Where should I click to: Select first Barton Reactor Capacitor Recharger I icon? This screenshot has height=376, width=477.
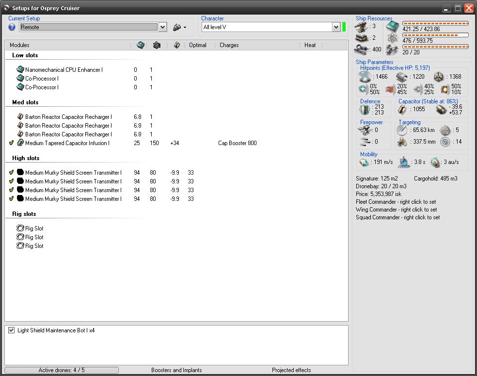[x=20, y=116]
